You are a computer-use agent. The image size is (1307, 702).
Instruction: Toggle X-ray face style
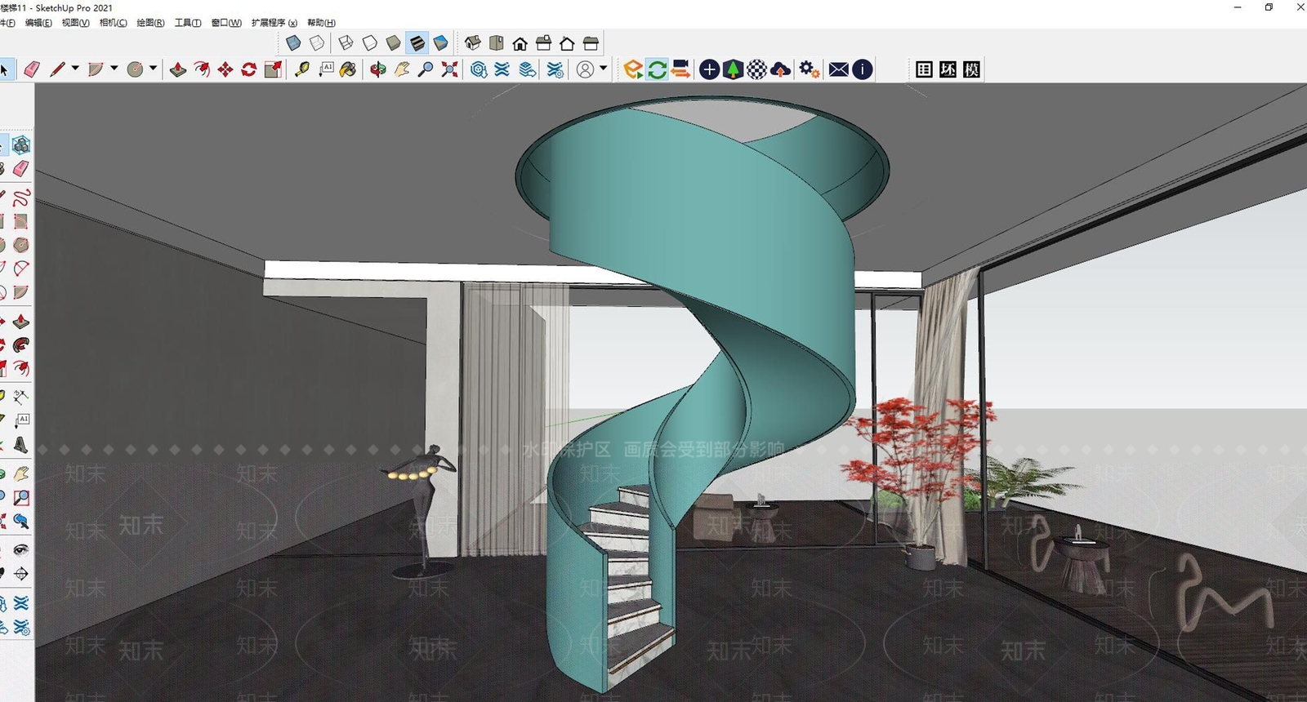(293, 42)
